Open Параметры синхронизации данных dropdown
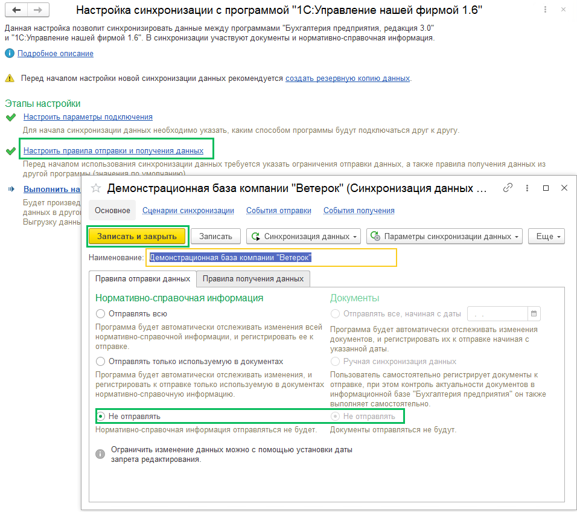 tap(445, 236)
